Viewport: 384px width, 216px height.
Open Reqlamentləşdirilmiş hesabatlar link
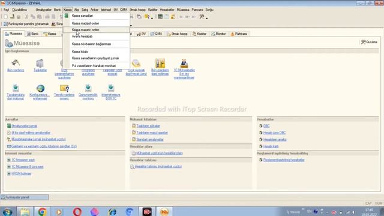coord(284,160)
